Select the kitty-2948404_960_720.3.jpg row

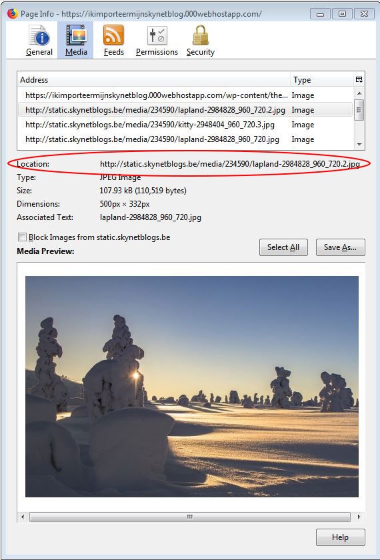pyautogui.click(x=186, y=125)
